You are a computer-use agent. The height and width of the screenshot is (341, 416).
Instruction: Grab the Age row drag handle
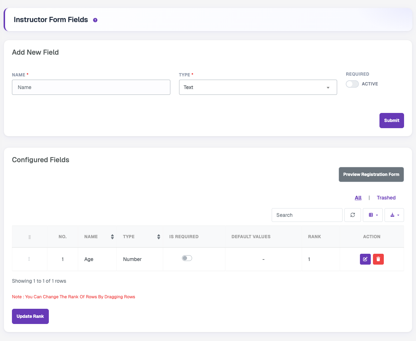[x=29, y=259]
